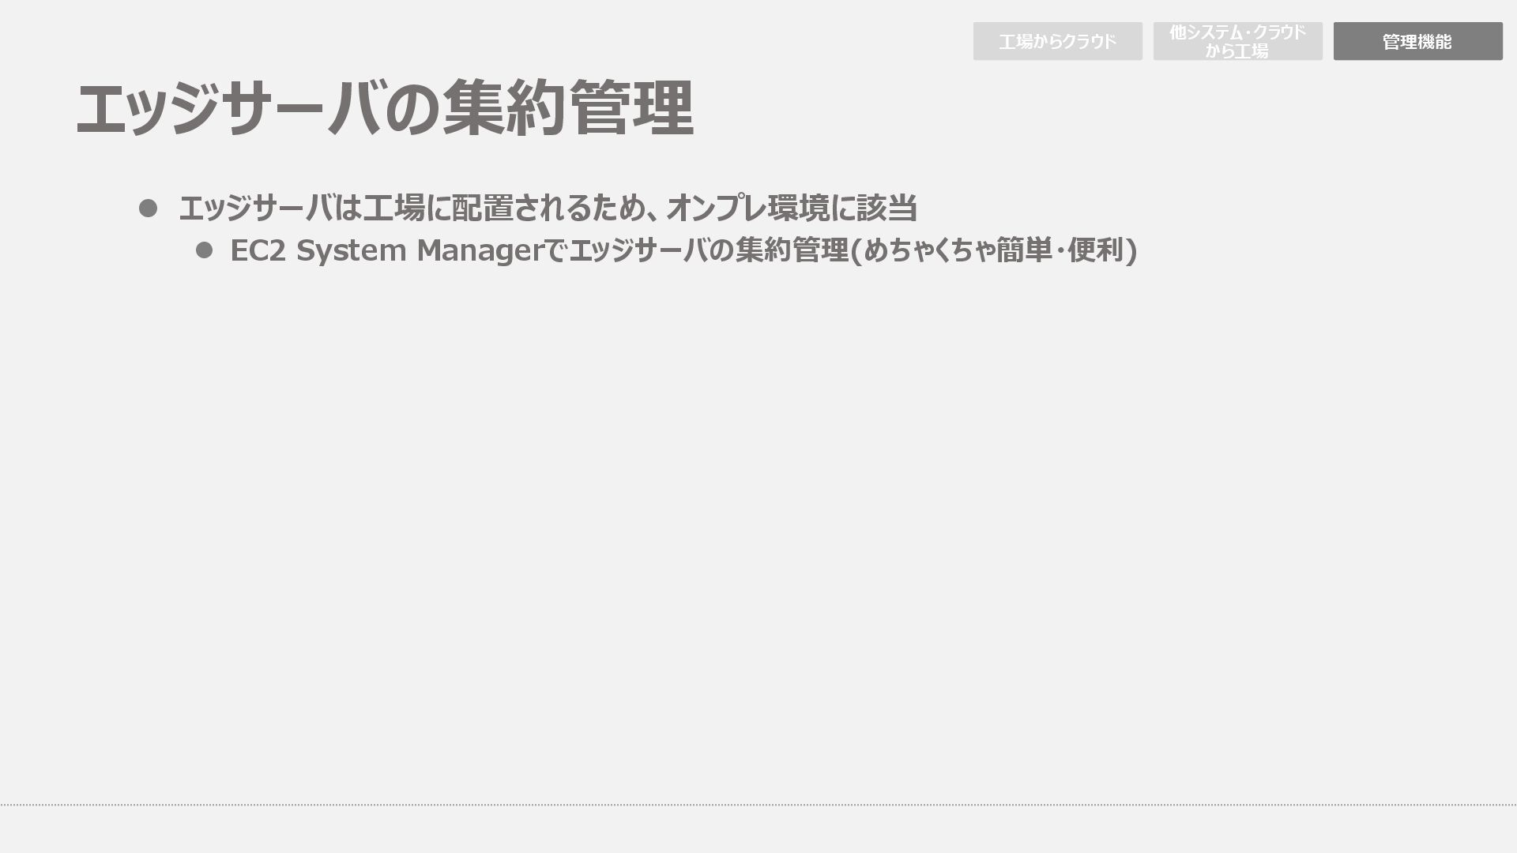Switch to 他システム・クラウドから工場 tab

[x=1237, y=41]
